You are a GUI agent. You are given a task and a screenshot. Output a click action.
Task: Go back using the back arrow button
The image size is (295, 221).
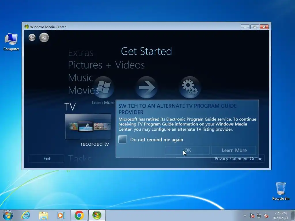click(x=32, y=37)
